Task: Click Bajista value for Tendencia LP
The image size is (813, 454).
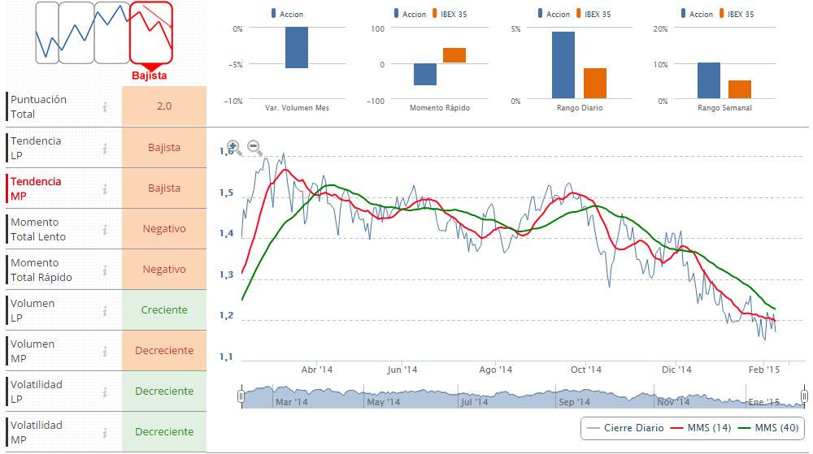Action: [x=164, y=148]
